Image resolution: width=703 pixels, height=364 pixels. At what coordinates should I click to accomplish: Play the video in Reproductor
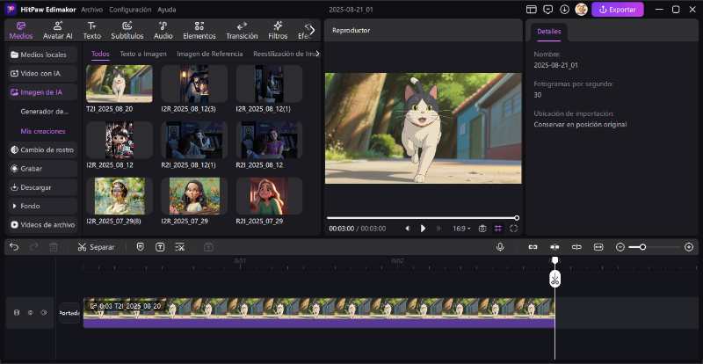423,229
